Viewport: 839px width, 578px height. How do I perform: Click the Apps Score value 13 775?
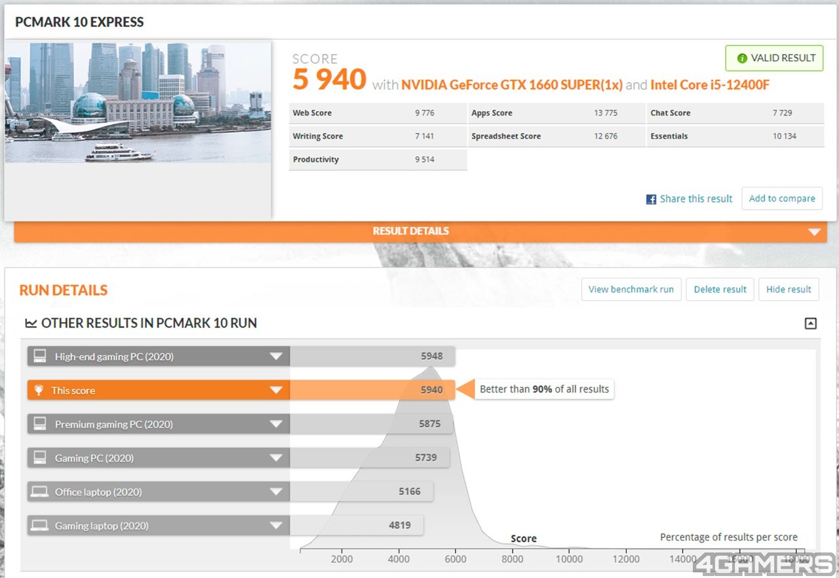606,113
